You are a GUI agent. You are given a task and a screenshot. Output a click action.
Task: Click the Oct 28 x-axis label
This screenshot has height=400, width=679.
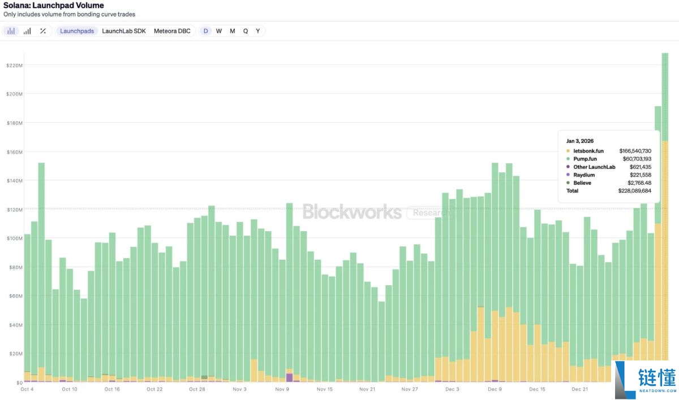click(x=197, y=389)
